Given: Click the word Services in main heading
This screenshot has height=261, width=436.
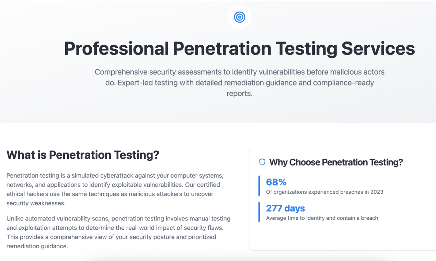Looking at the screenshot, I should point(378,48).
